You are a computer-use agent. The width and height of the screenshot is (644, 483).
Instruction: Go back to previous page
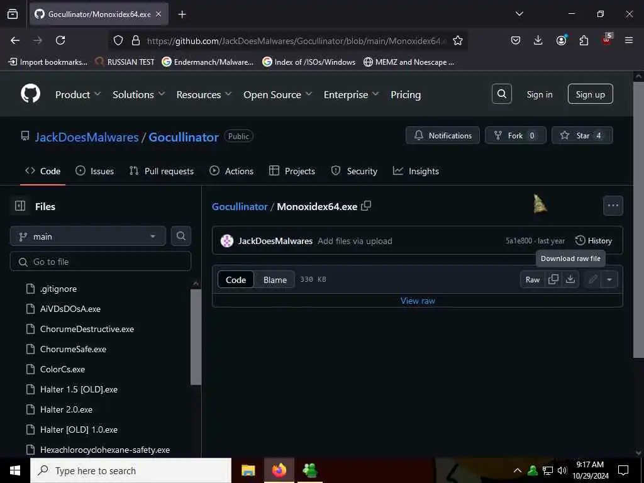15,40
